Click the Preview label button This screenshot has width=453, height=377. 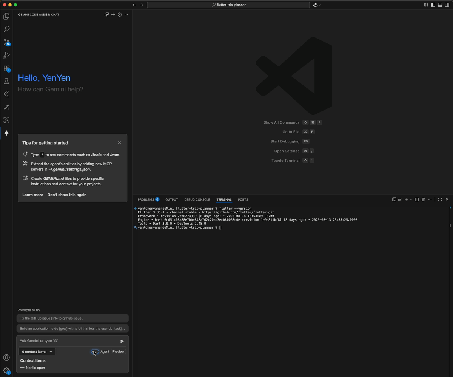pos(118,352)
